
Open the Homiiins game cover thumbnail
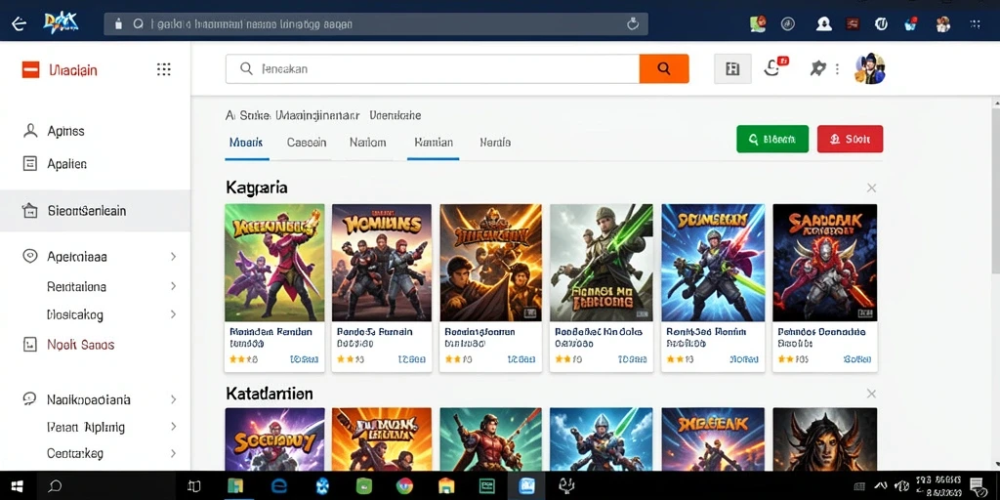coord(382,263)
